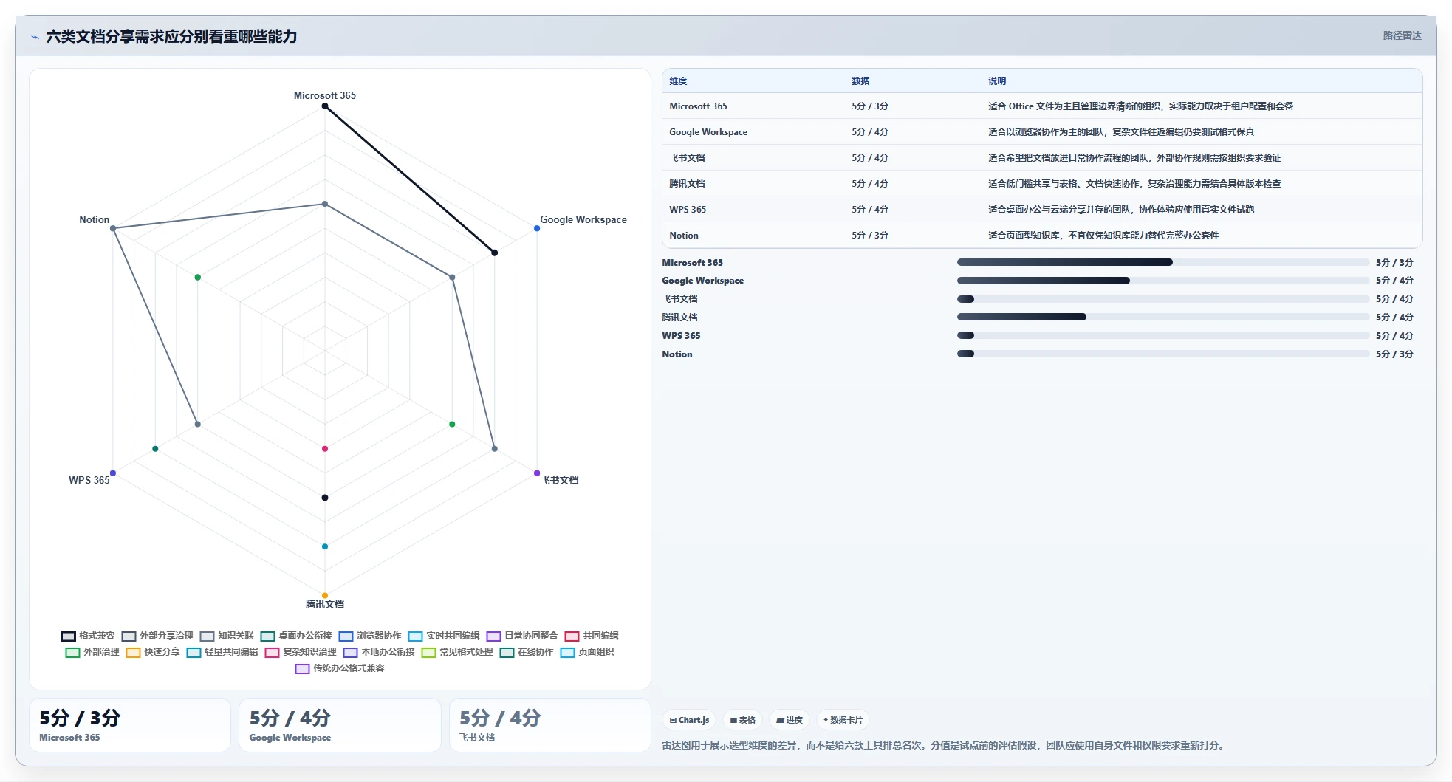Toggle the 轻量共同编辑 legend item

(x=222, y=652)
